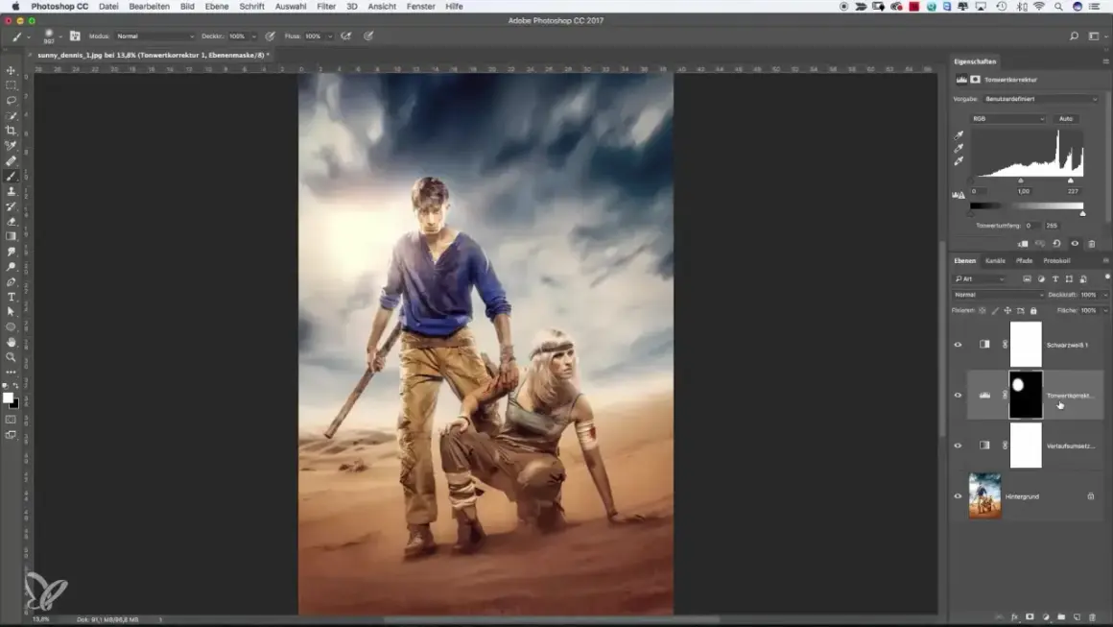
Task: Click the white input level slider
Action: (1071, 181)
